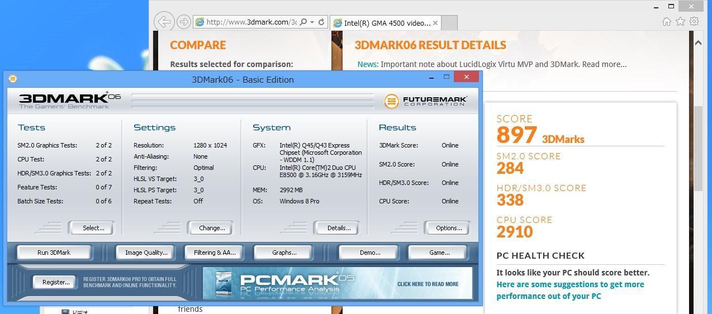Click Repeat Tests Off setting

[168, 201]
